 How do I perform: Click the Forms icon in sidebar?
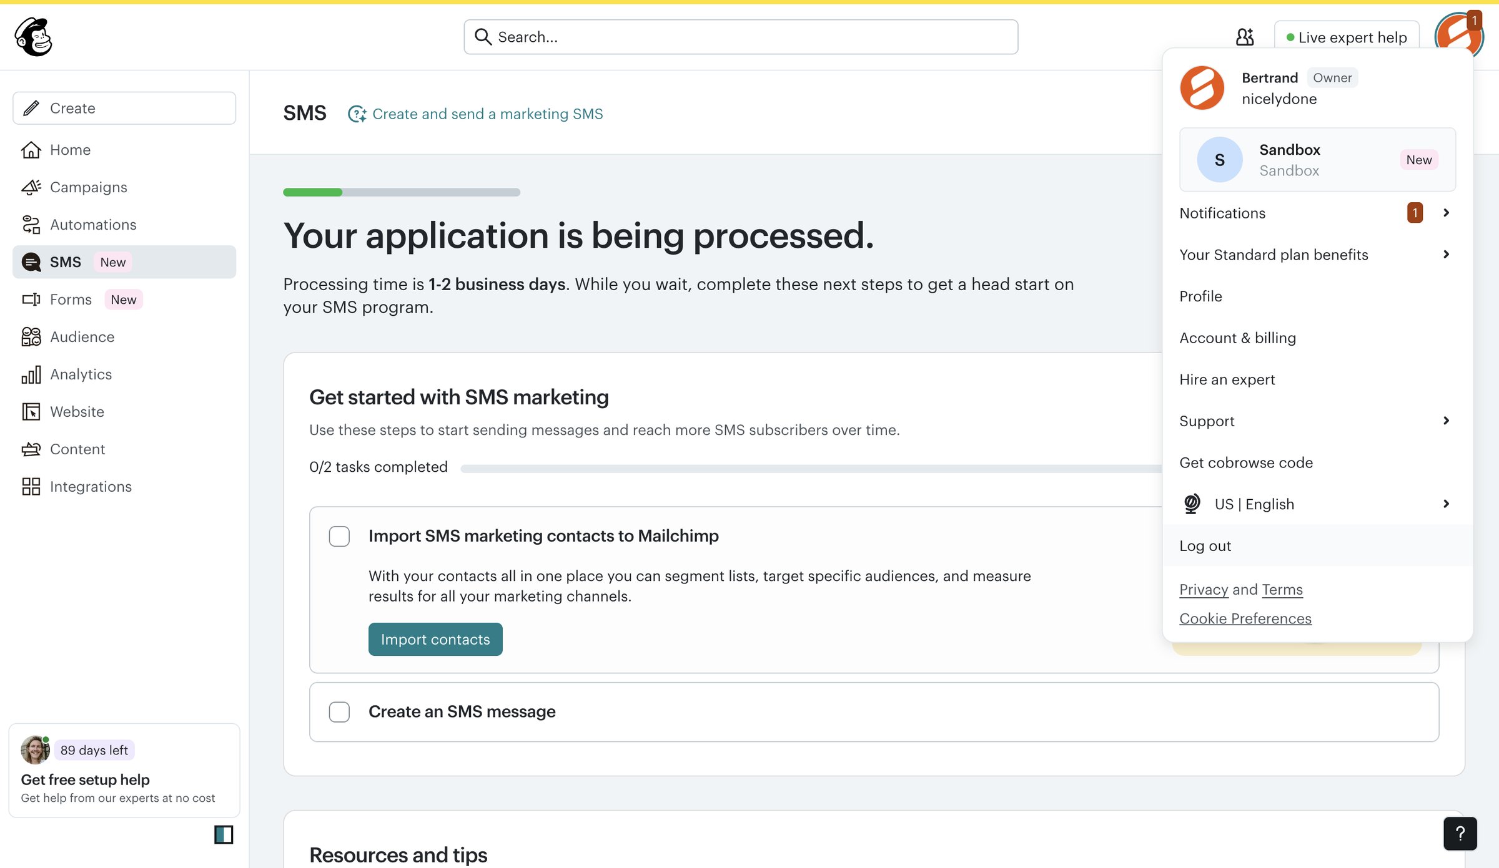[31, 300]
